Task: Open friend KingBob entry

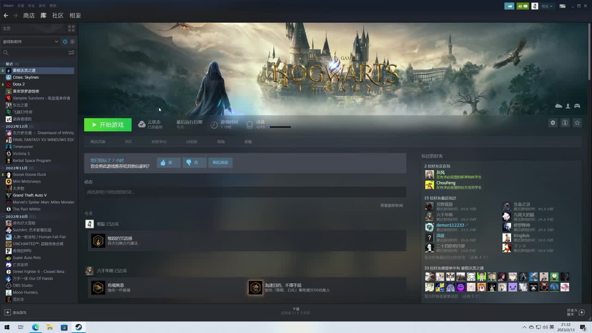Action: click(x=522, y=235)
